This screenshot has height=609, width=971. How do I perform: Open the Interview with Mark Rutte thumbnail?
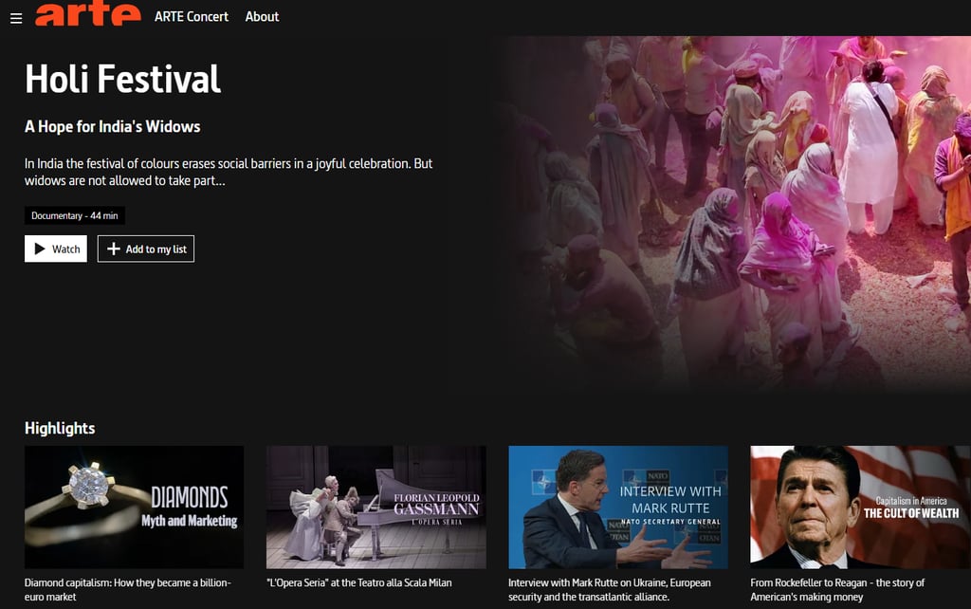[x=618, y=507]
